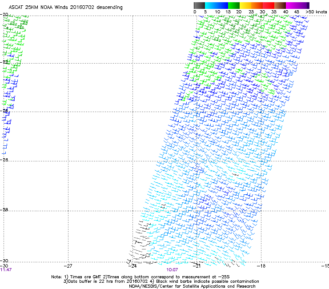Viewport: 329px width, 289px height.
Task: Click the -21 longitude label
Action: click(197, 266)
